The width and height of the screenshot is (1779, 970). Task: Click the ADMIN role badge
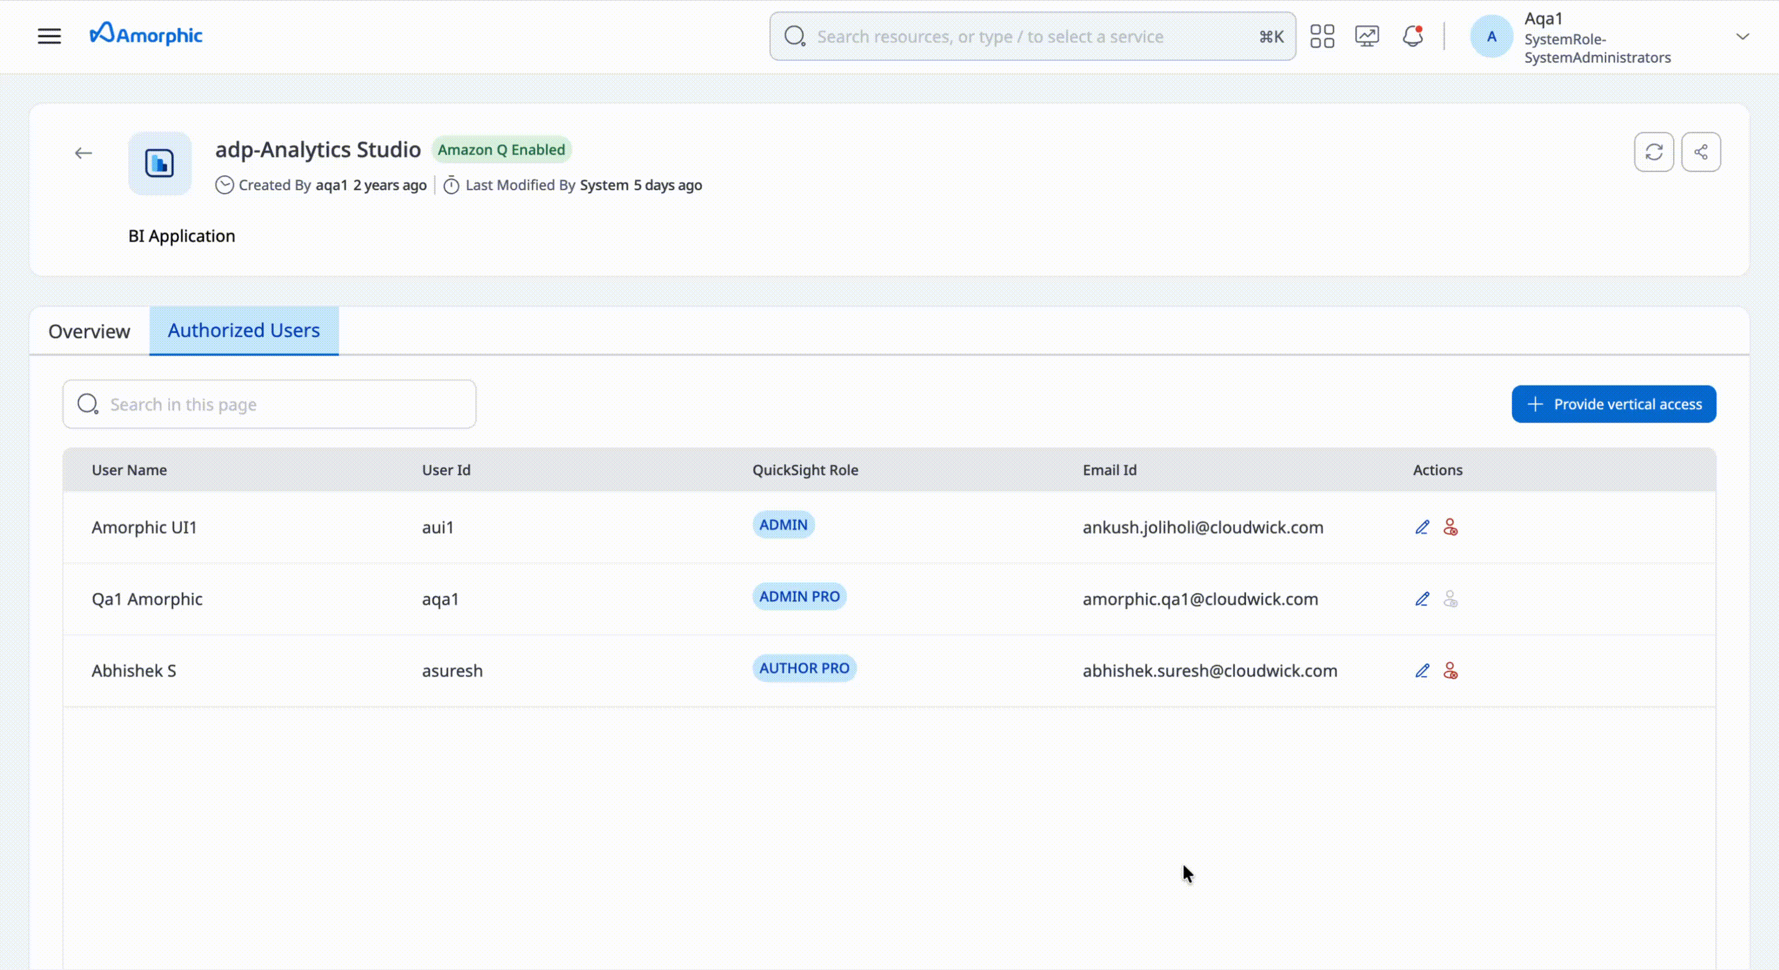point(783,525)
